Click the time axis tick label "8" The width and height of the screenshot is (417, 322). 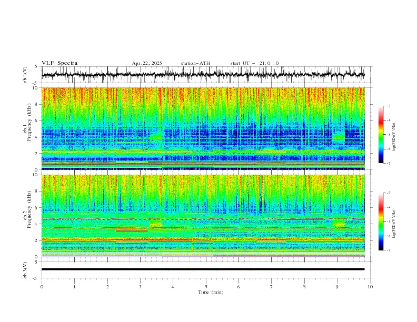(304, 287)
